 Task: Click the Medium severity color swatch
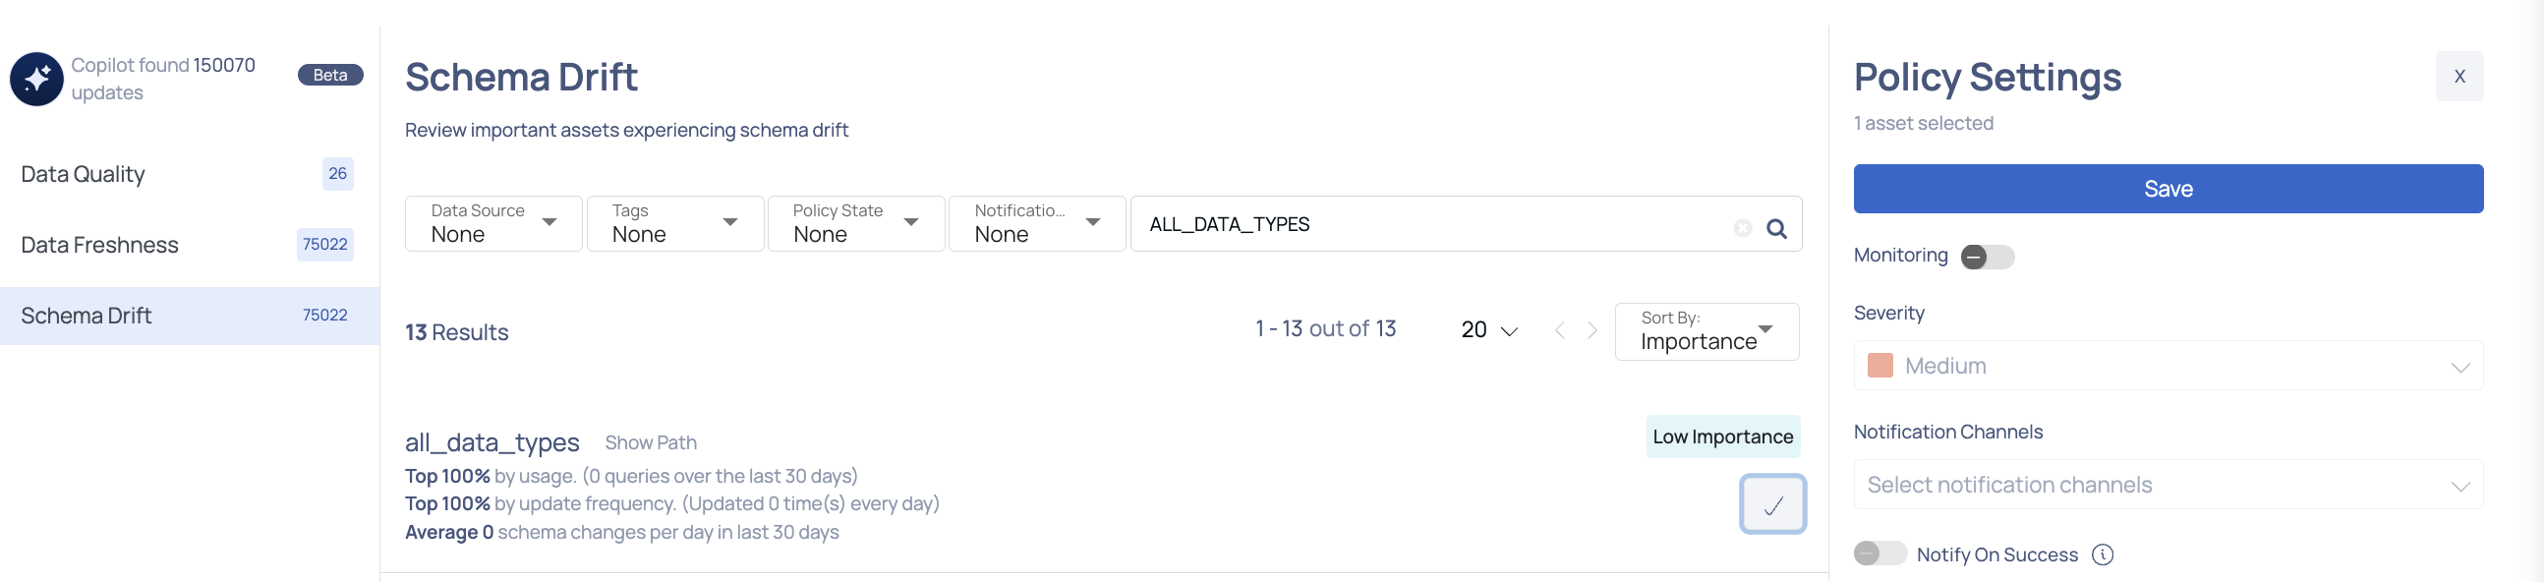tap(1880, 366)
